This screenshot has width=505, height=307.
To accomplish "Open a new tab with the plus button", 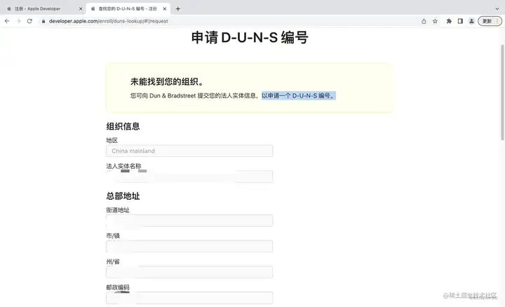I will coord(177,9).
